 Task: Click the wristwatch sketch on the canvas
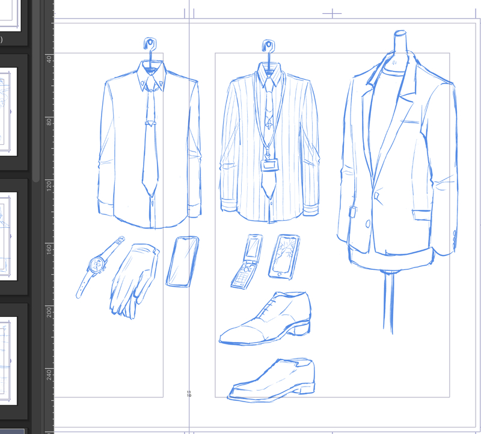pyautogui.click(x=100, y=266)
